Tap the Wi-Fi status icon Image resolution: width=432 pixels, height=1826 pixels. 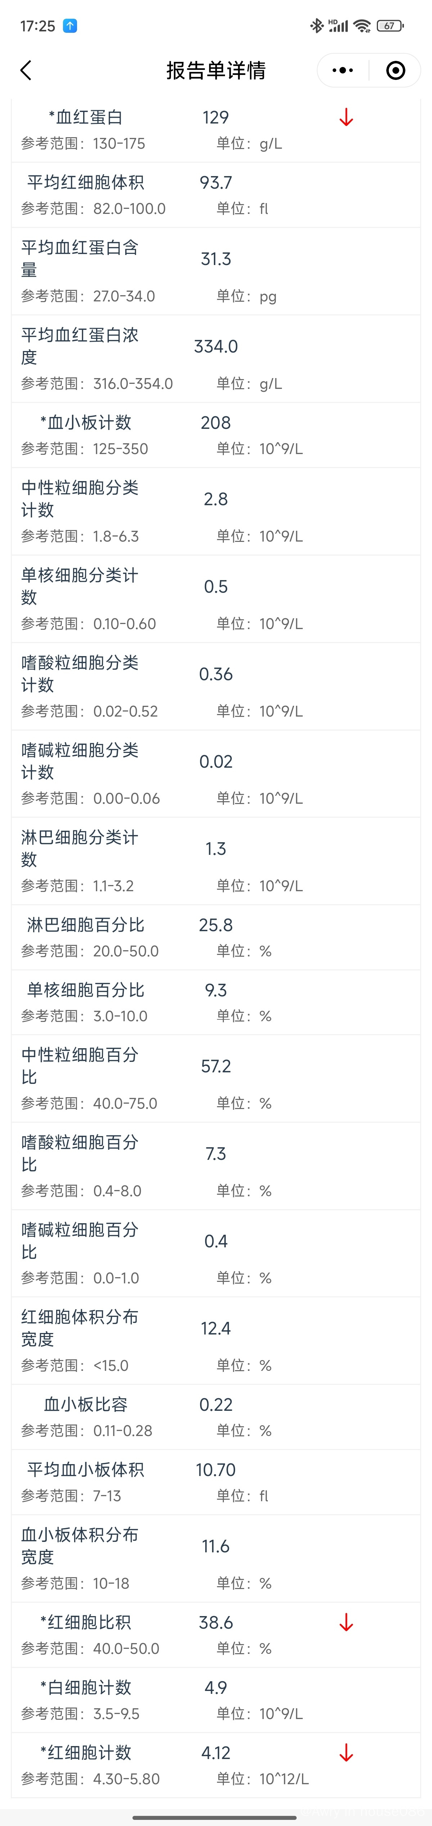pyautogui.click(x=362, y=26)
